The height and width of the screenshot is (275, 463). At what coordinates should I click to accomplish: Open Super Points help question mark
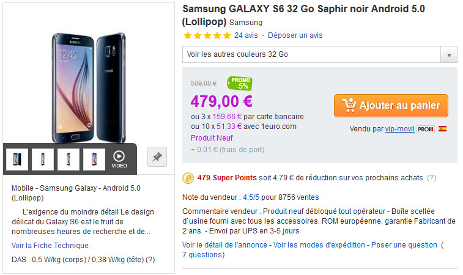tap(431, 178)
